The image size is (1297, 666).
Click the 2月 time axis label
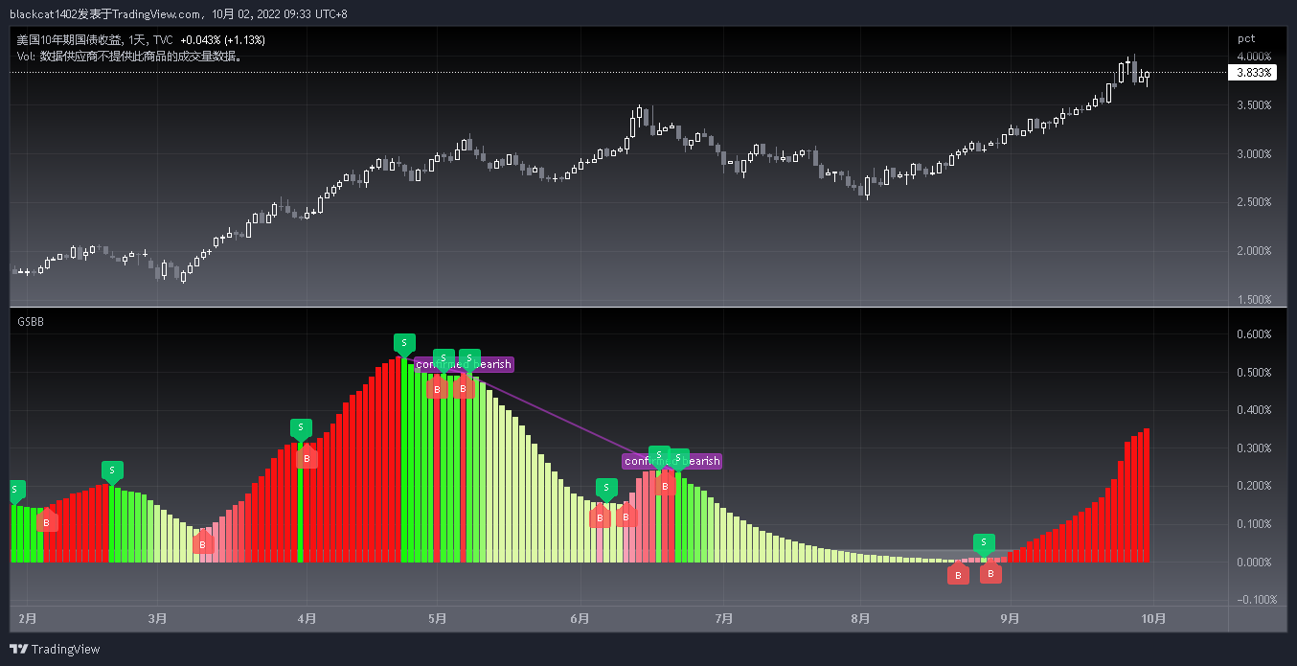pos(28,619)
